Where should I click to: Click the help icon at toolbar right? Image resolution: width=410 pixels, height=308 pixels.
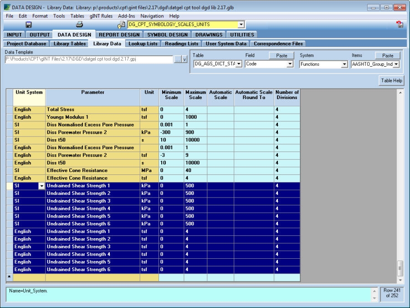[400, 25]
